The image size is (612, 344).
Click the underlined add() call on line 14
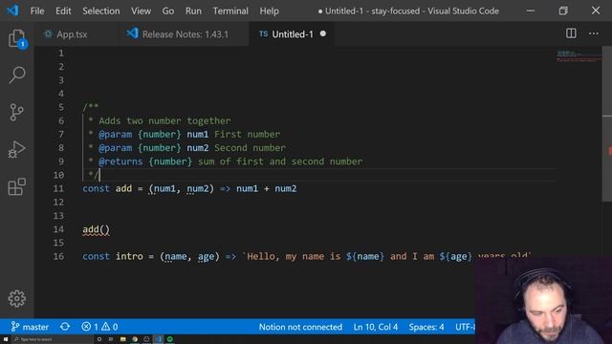point(96,229)
